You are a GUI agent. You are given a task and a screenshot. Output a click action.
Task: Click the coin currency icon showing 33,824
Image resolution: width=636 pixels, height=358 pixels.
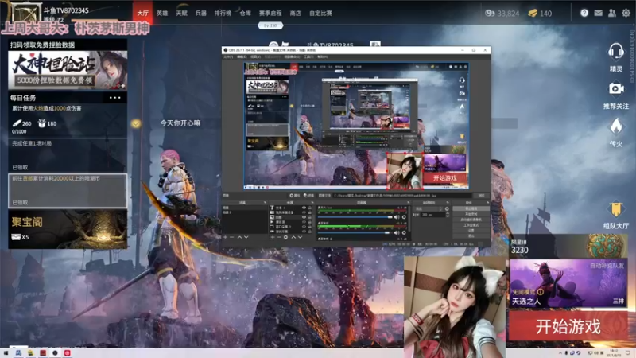tap(490, 13)
